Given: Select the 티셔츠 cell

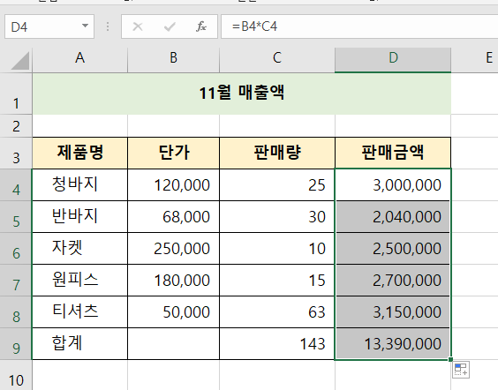Looking at the screenshot, I should 79,311.
